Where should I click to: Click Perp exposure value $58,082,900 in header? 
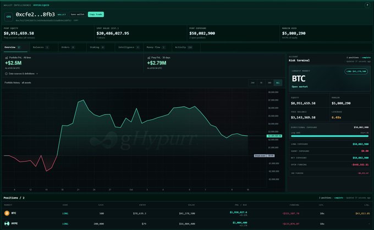point(202,34)
